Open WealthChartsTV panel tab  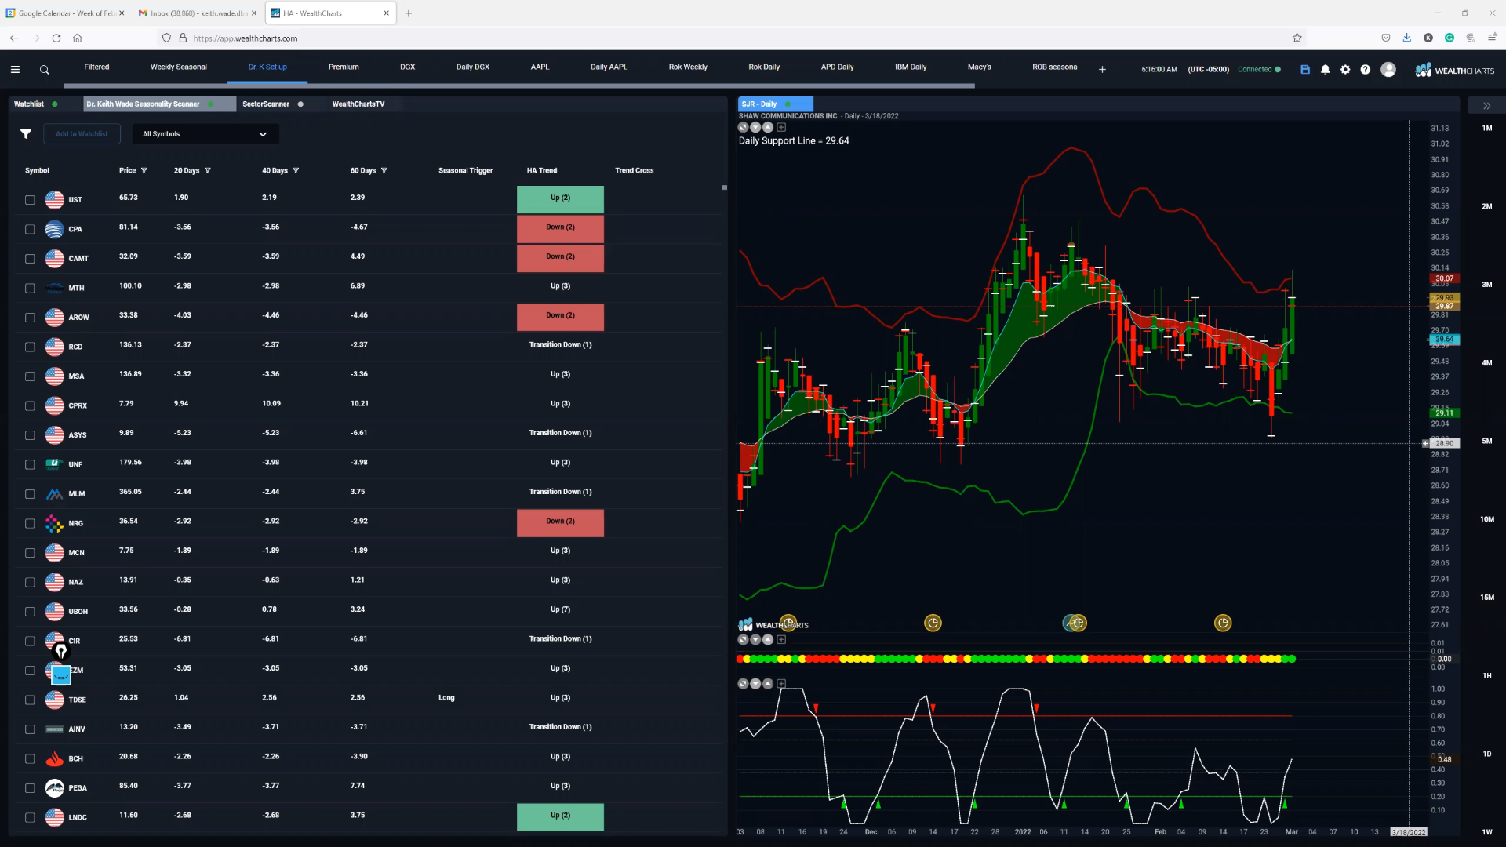[358, 104]
